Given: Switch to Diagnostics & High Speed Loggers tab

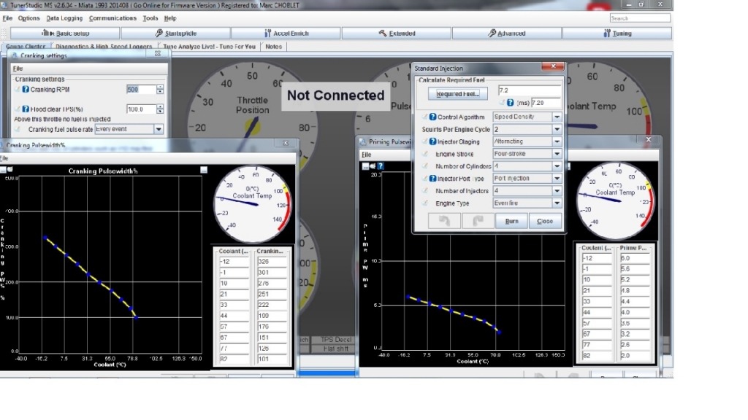Looking at the screenshot, I should coord(104,47).
